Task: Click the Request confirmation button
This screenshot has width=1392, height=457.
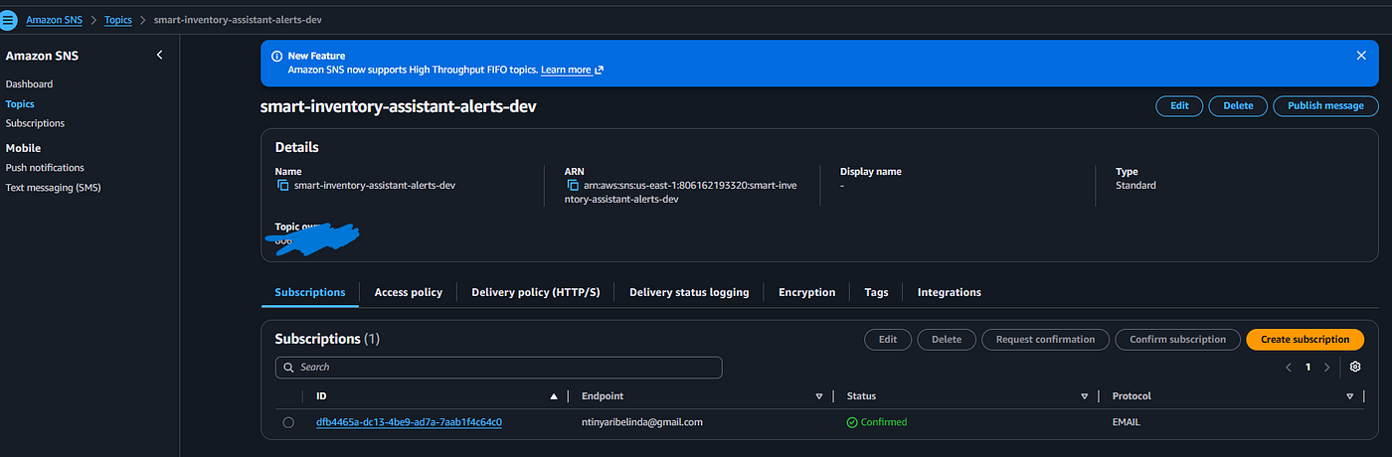Action: click(1046, 340)
